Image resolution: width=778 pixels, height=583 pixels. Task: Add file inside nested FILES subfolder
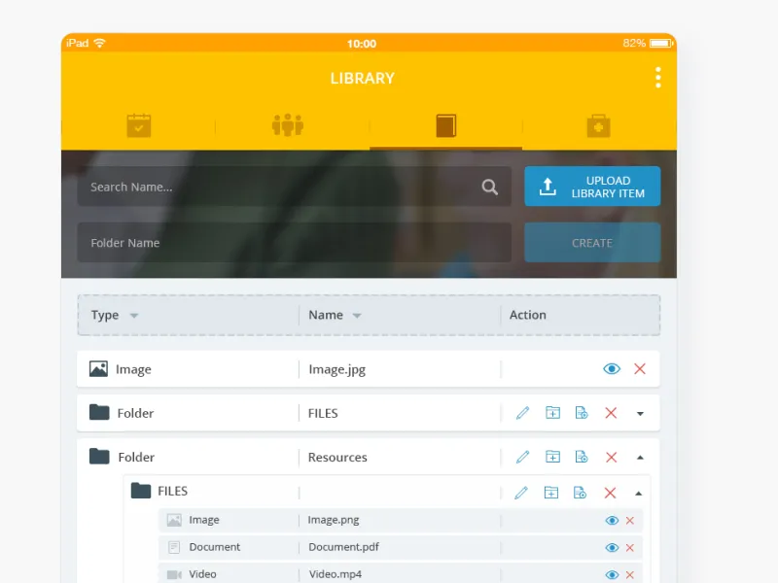point(580,493)
